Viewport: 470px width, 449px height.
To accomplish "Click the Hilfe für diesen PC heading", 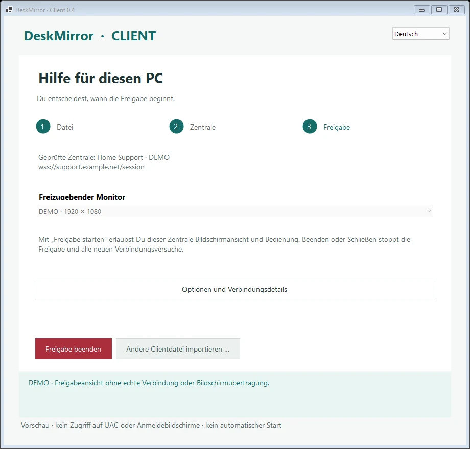I will point(101,79).
